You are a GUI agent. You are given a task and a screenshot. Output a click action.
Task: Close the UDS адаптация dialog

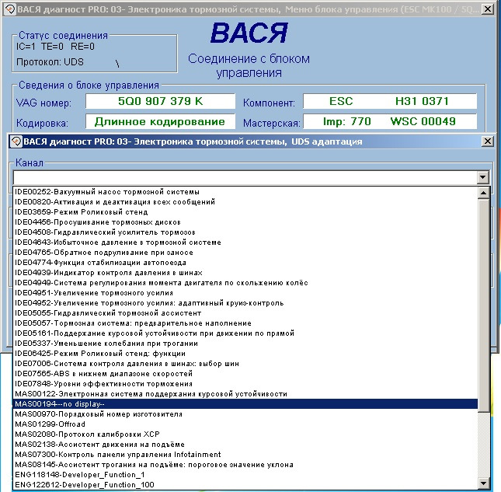click(487, 141)
